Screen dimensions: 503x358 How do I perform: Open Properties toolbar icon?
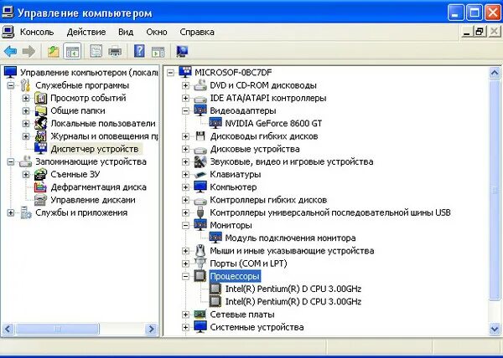(96, 51)
